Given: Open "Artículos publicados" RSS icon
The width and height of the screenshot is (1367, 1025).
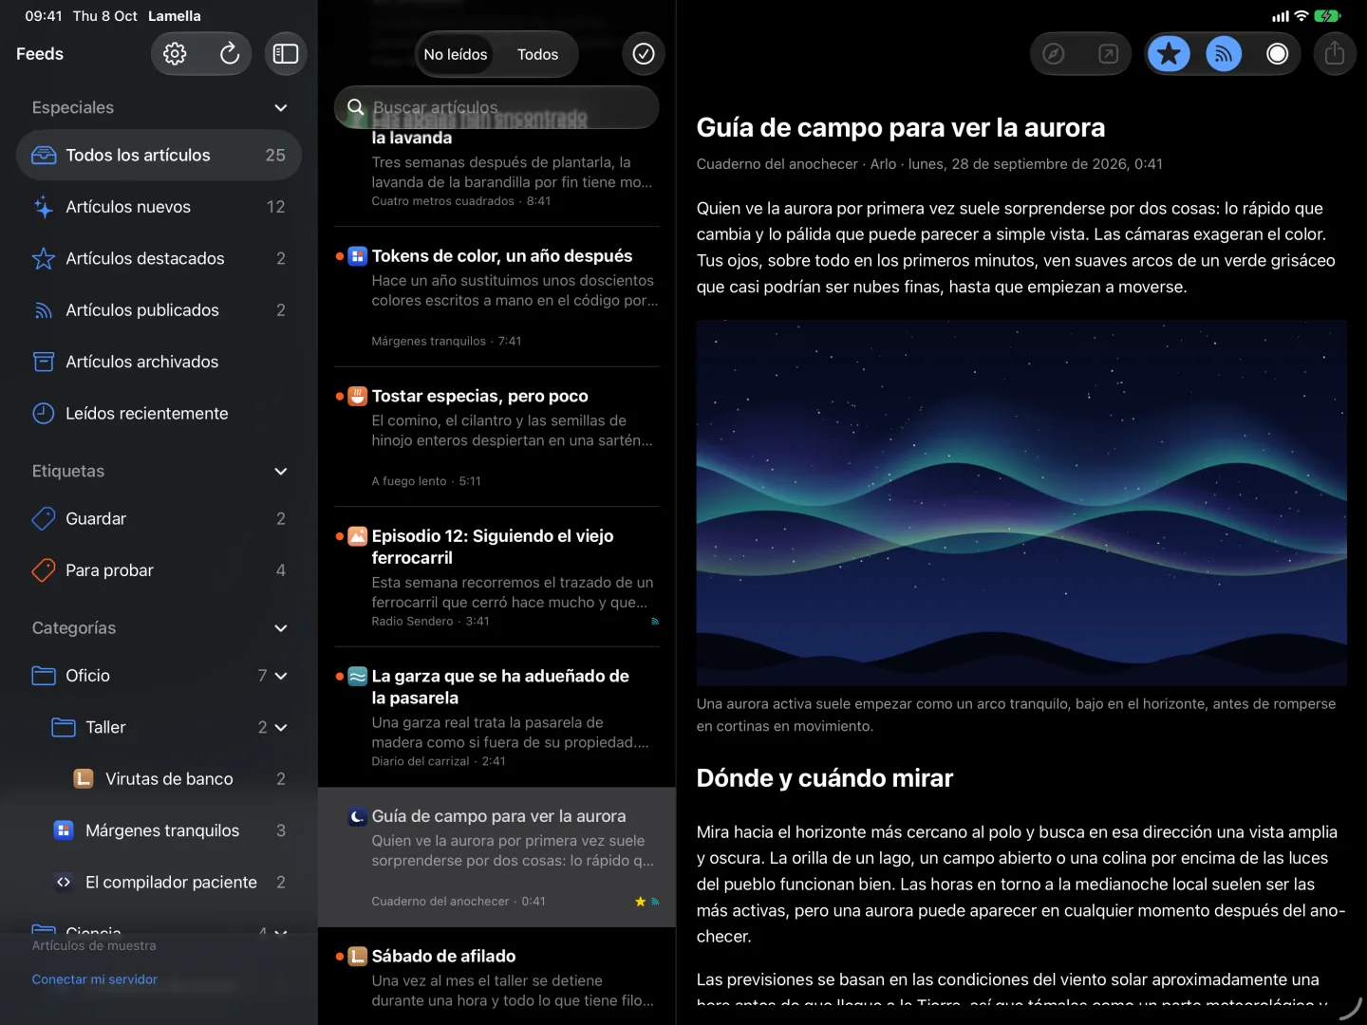Looking at the screenshot, I should 44,310.
